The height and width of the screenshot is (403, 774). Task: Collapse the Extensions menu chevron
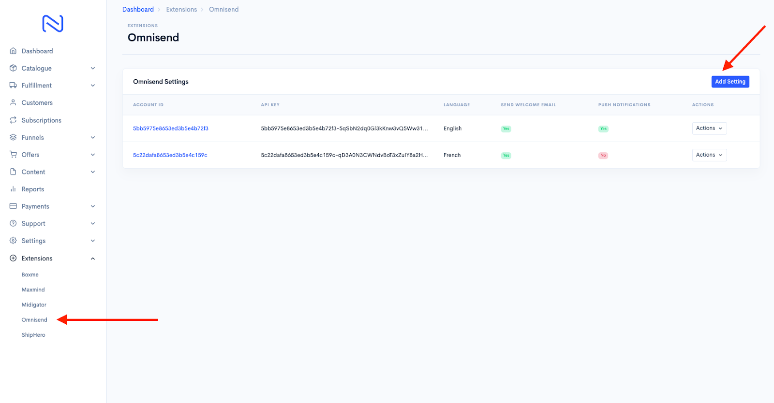(93, 259)
